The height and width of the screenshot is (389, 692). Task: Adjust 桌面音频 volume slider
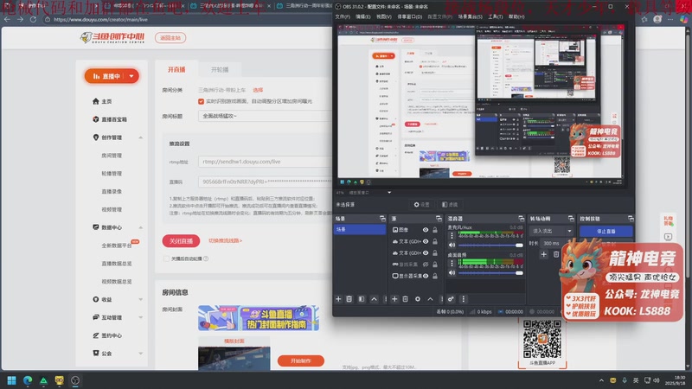(x=490, y=272)
